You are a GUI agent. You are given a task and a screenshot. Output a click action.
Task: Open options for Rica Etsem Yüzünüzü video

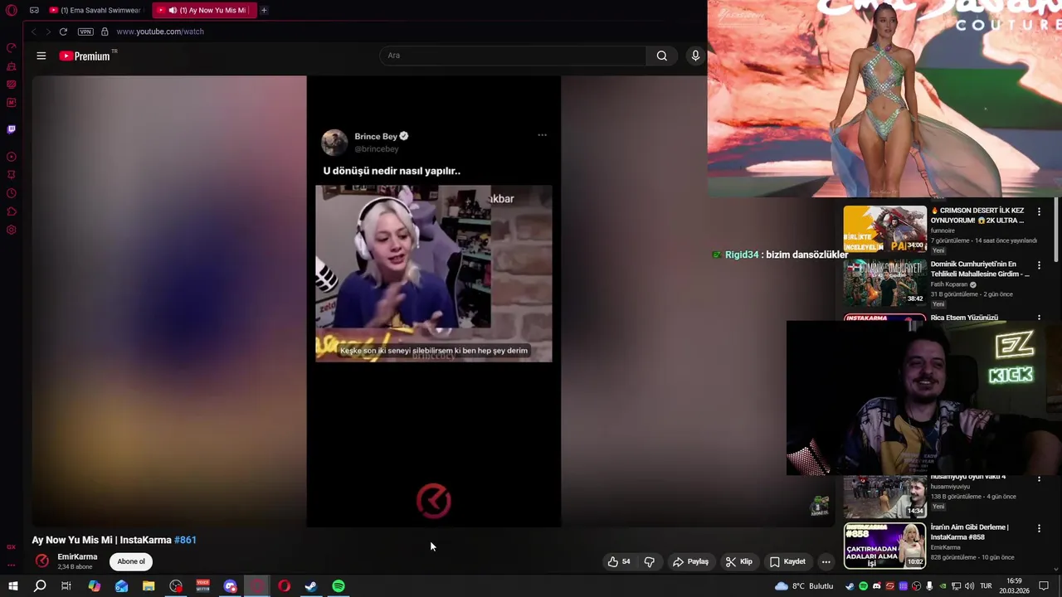pos(1039,318)
